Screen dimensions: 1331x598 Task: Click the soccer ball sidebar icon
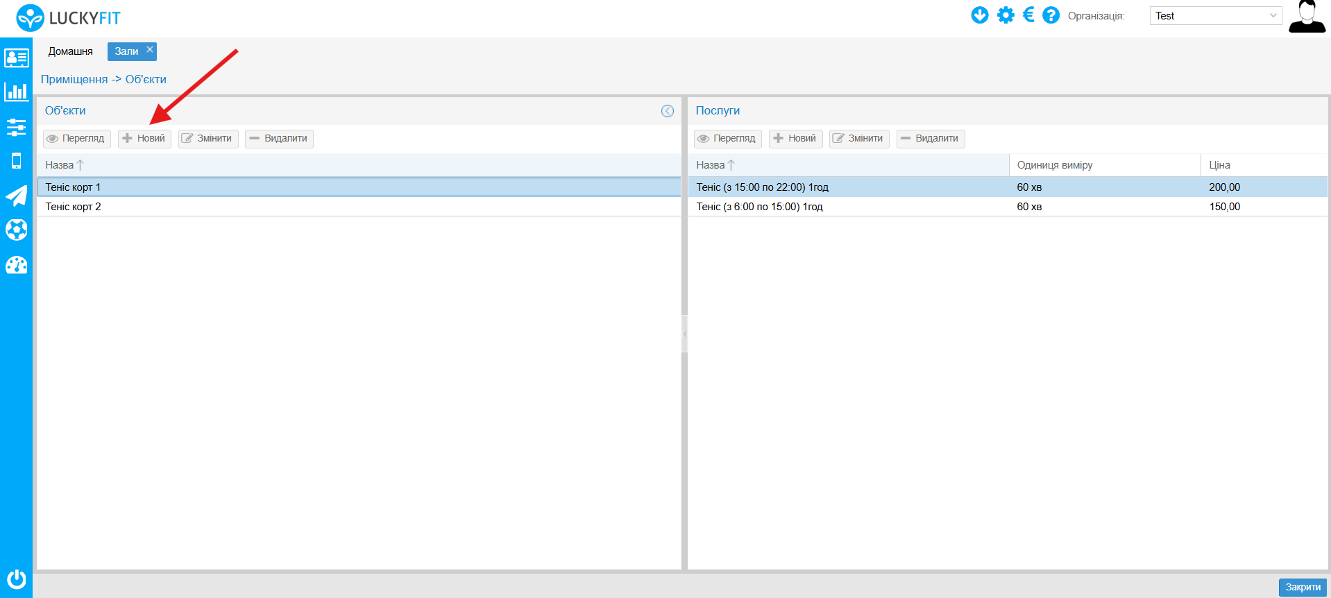pos(16,230)
